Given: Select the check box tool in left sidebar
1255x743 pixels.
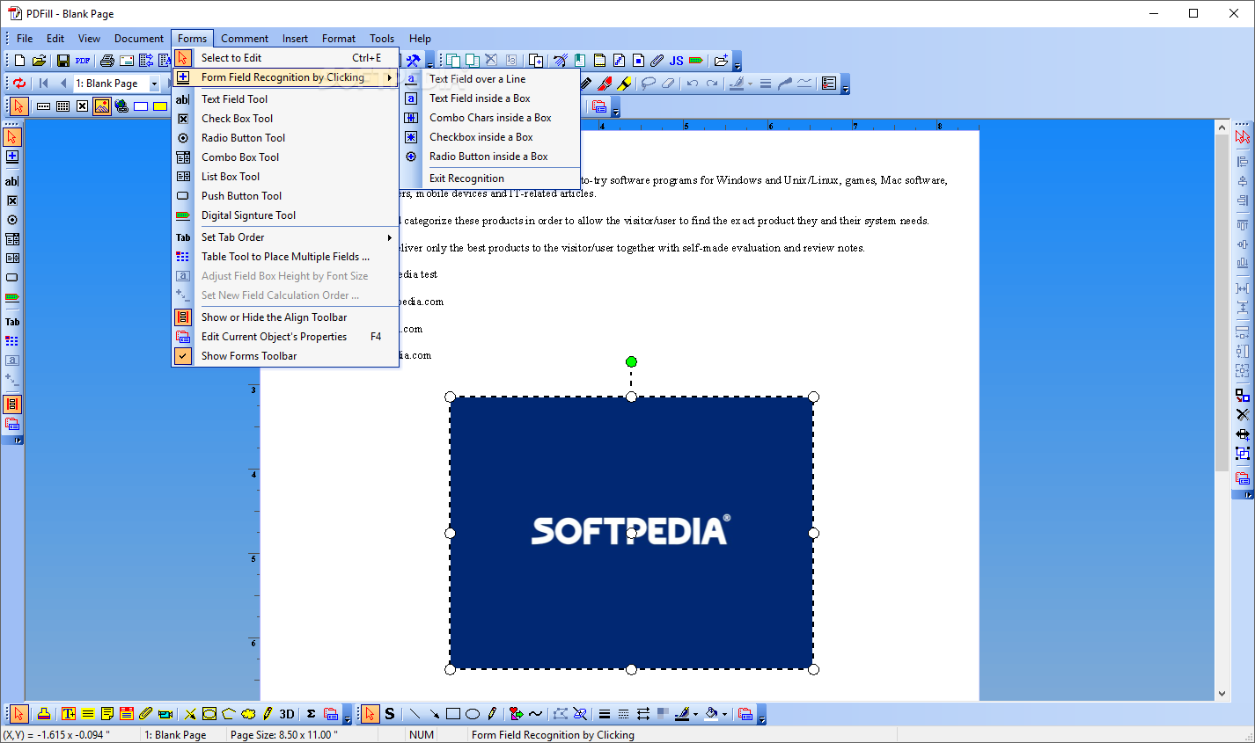Looking at the screenshot, I should tap(12, 200).
